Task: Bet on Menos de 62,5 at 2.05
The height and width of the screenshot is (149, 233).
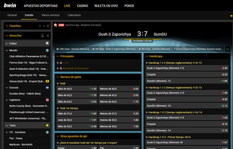Action: click(119, 95)
